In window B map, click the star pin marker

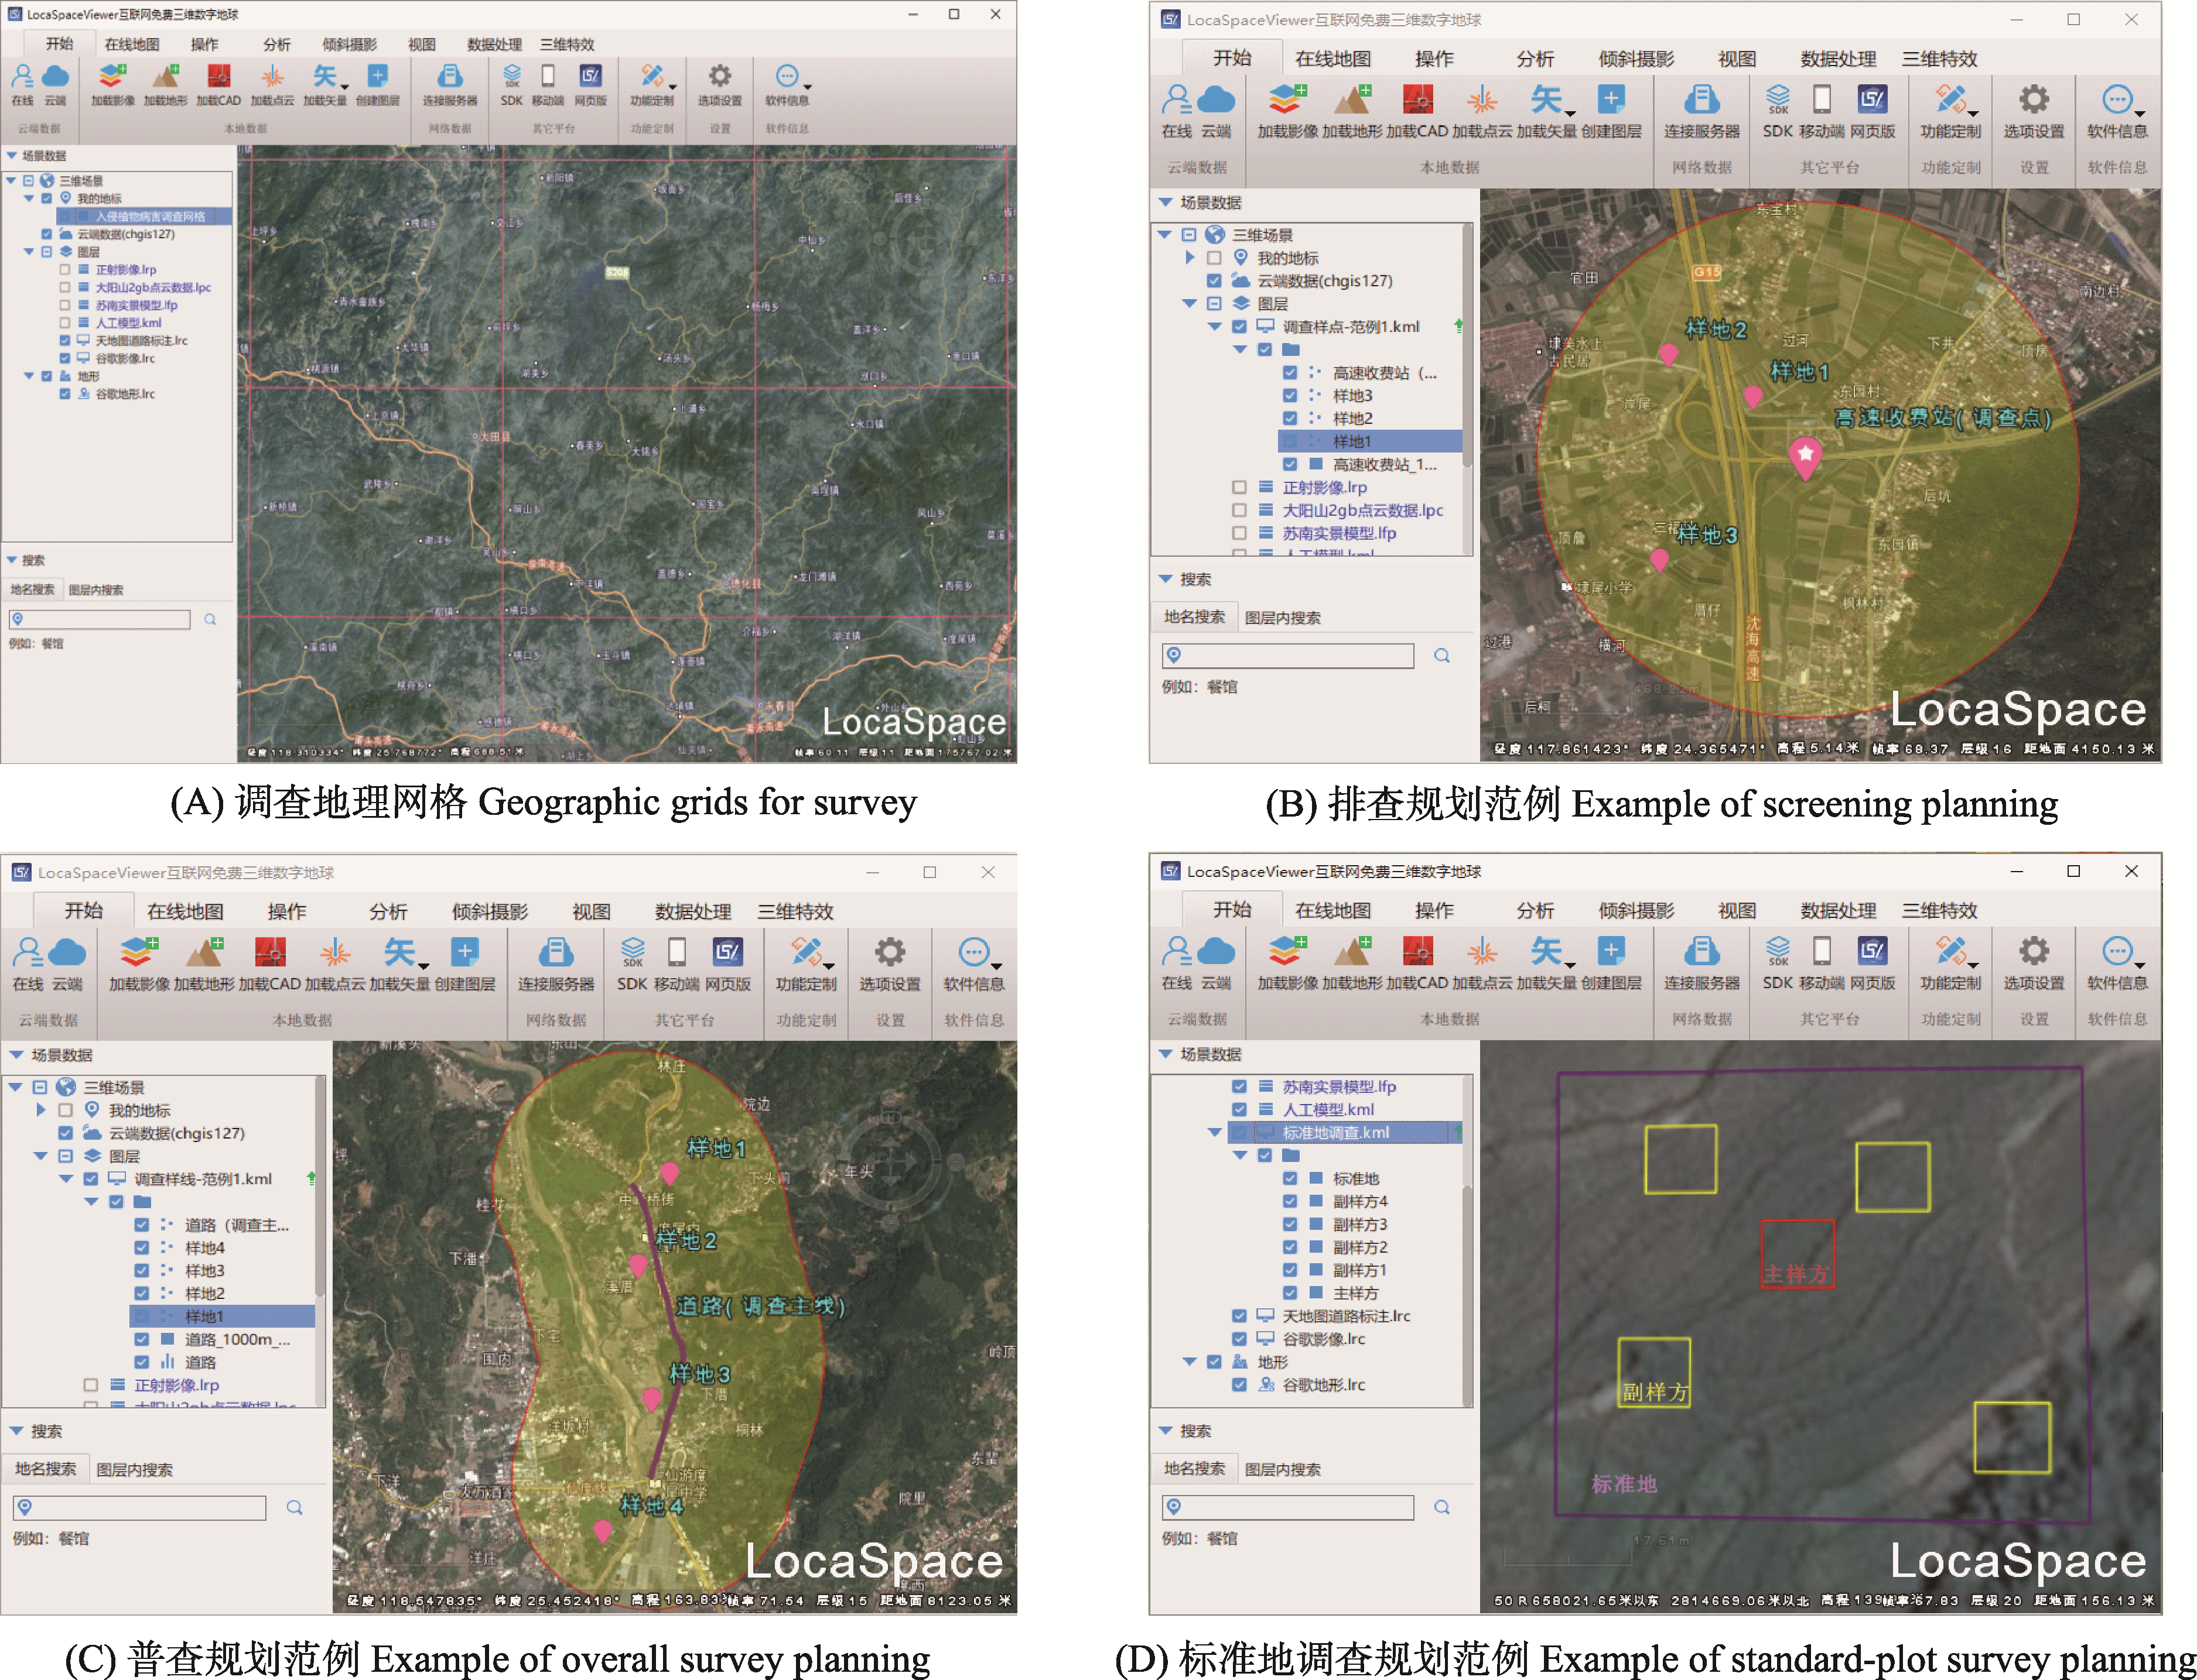coord(1805,458)
